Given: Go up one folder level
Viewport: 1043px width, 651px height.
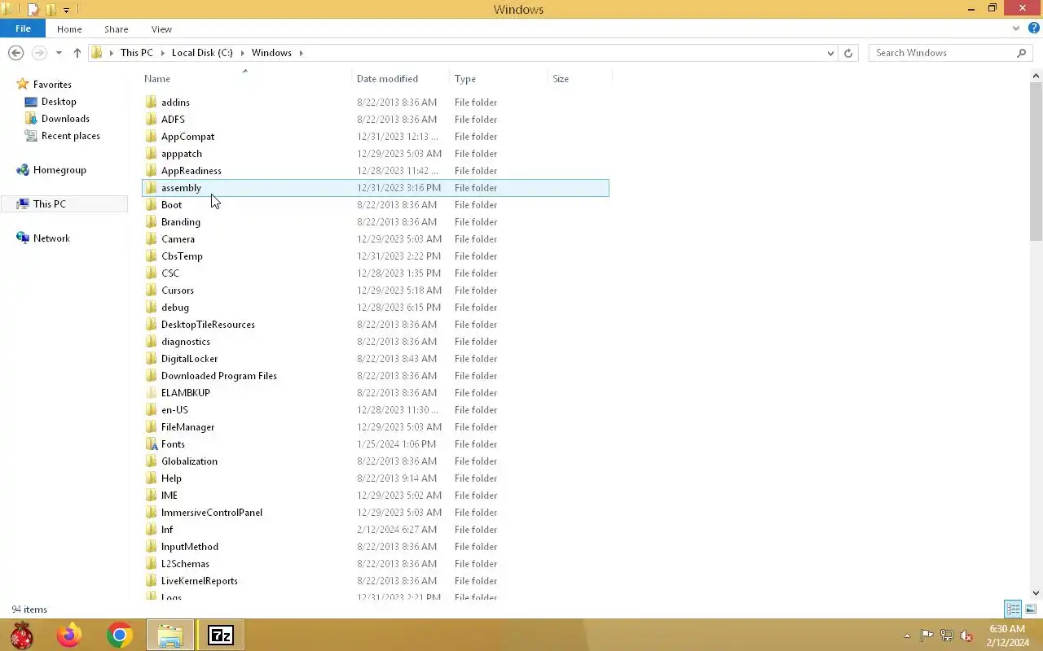Looking at the screenshot, I should coord(77,52).
